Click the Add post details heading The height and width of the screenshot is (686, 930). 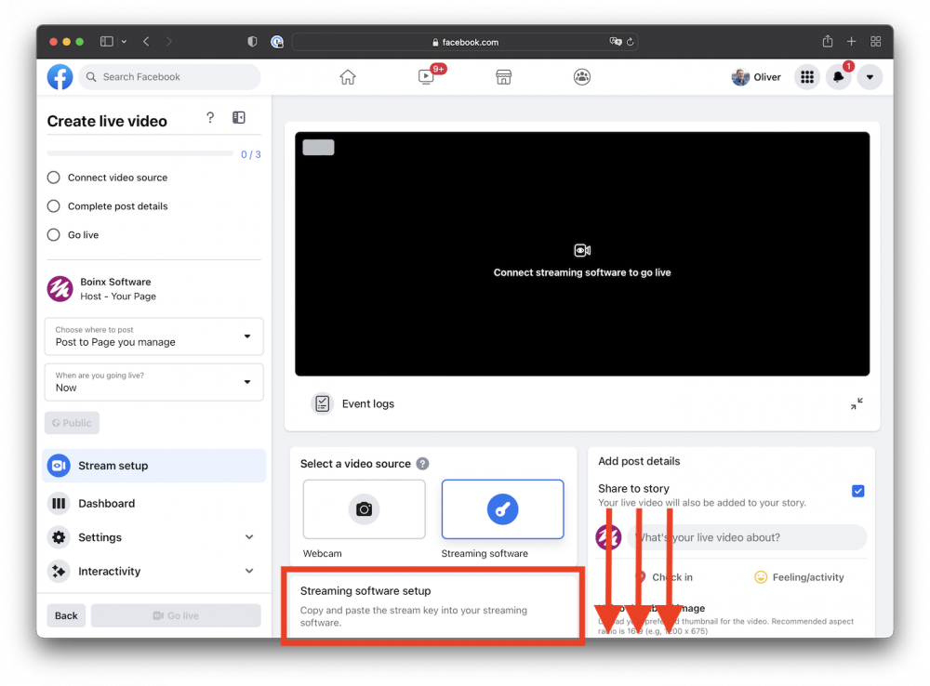point(639,461)
